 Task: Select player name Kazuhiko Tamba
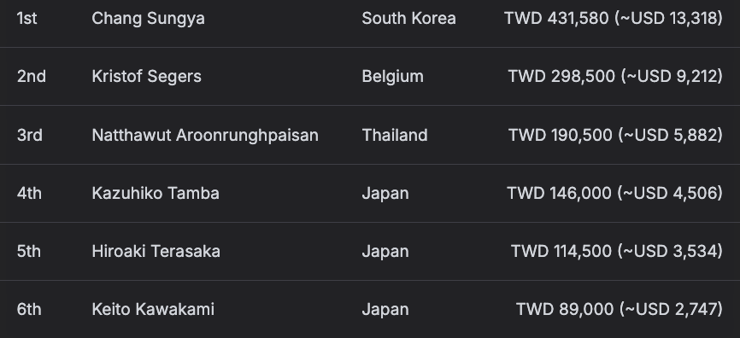pyautogui.click(x=156, y=193)
